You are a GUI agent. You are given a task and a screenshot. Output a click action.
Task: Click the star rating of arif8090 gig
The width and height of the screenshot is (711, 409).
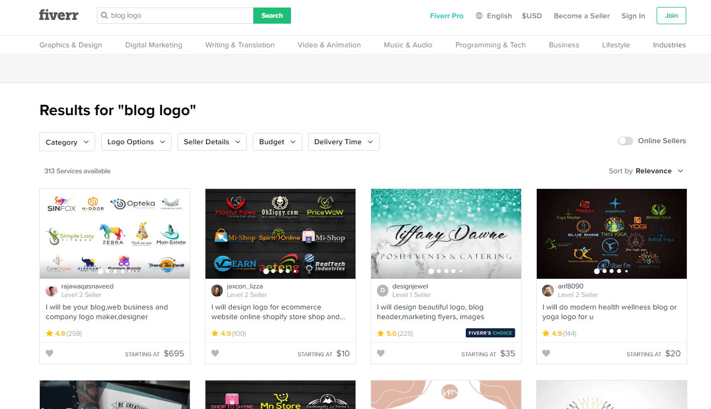point(559,334)
